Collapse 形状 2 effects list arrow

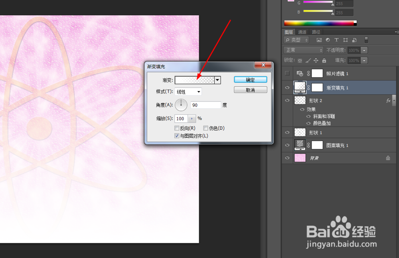click(x=394, y=101)
